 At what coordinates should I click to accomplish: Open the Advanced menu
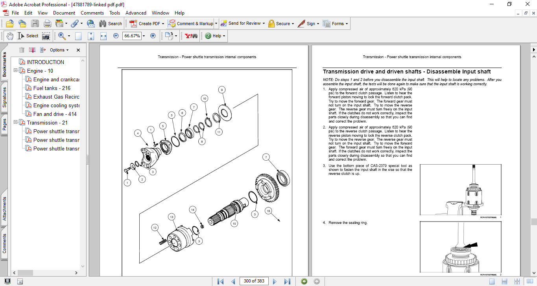136,13
